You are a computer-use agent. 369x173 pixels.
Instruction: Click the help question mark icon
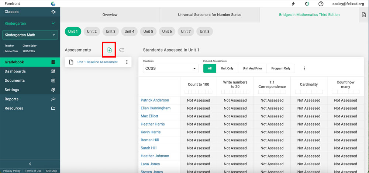pos(321,4)
